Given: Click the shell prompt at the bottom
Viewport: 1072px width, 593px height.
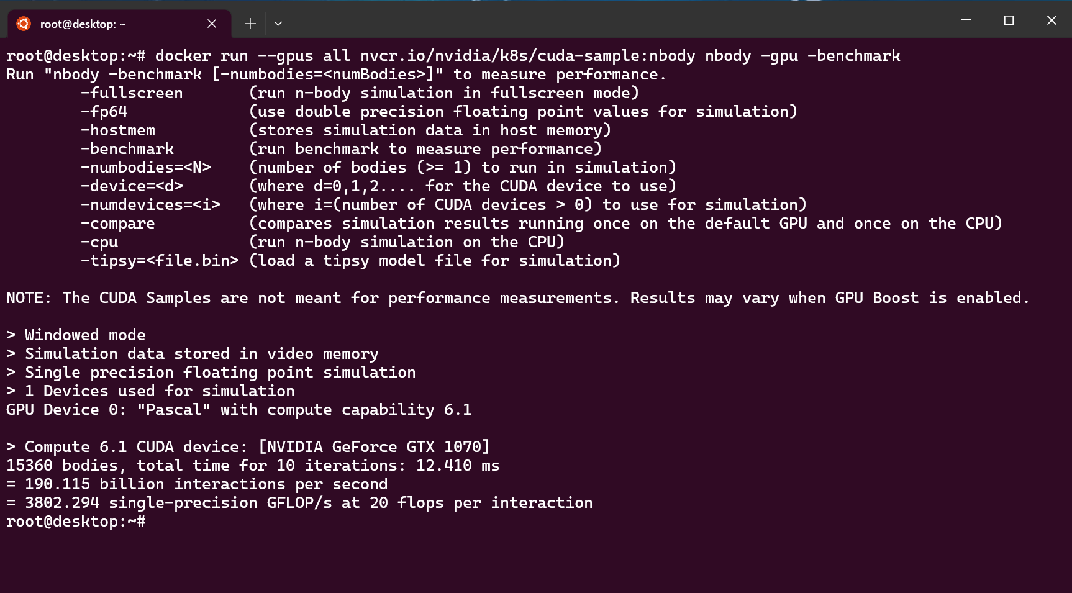Looking at the screenshot, I should pyautogui.click(x=75, y=522).
